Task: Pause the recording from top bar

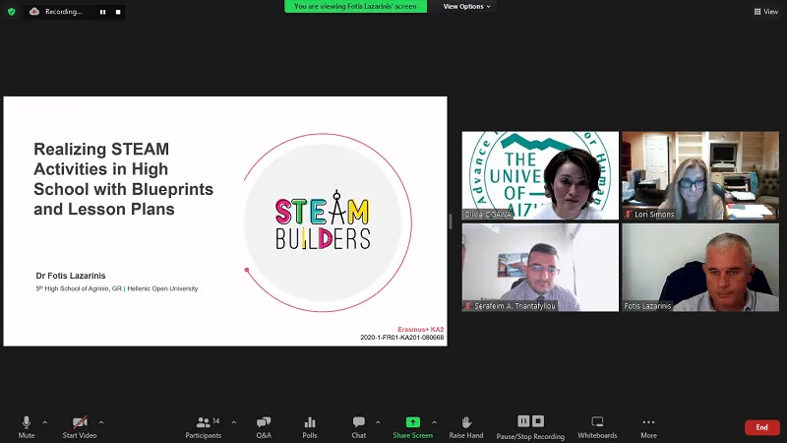Action: (102, 12)
